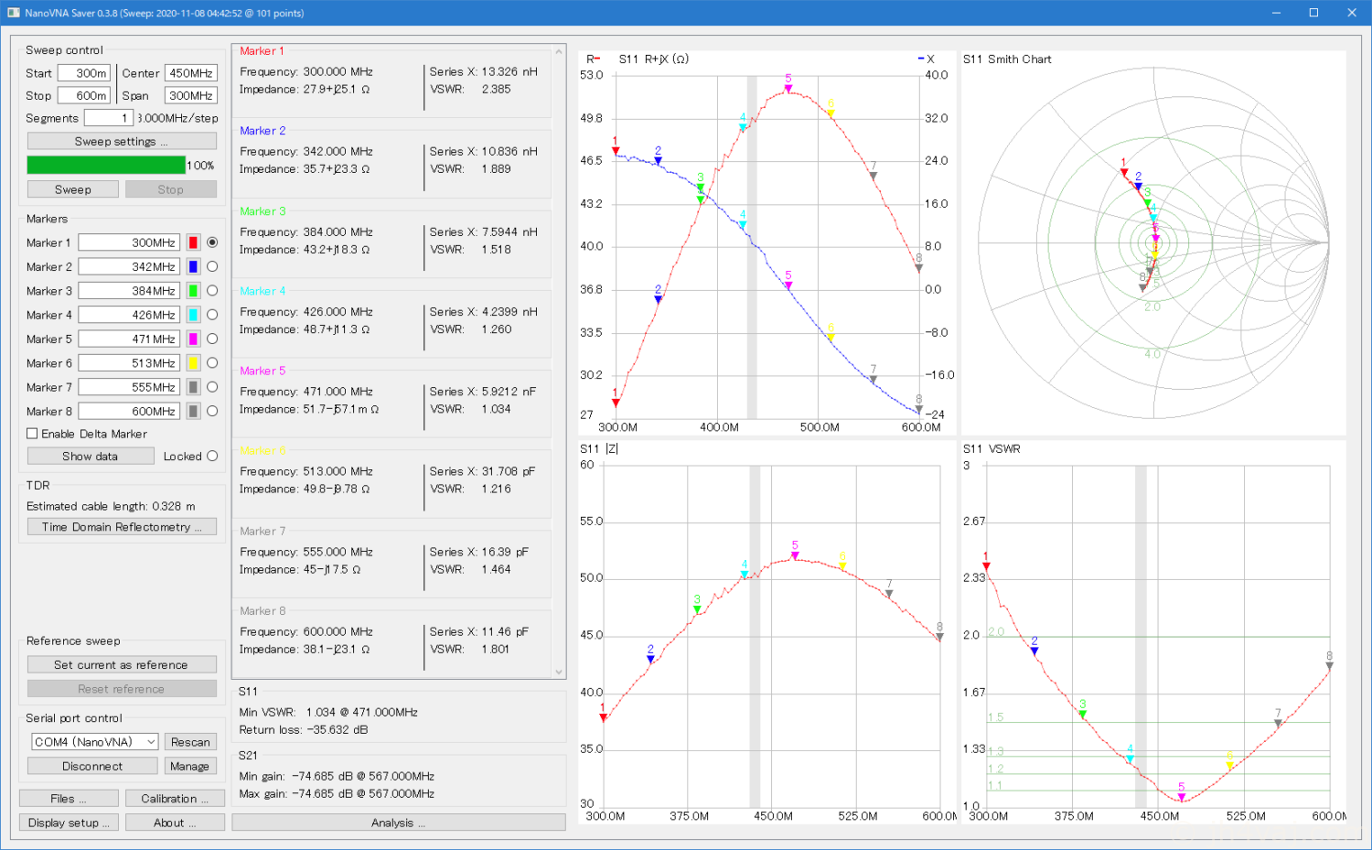Click the NanoVNA Saver title bar app icon
1372x850 pixels.
tap(13, 13)
